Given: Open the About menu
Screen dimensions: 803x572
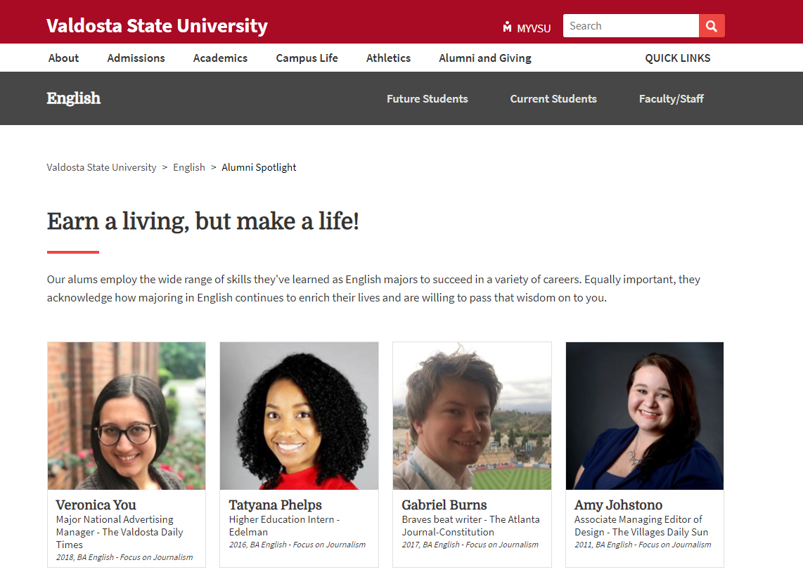Looking at the screenshot, I should (63, 58).
